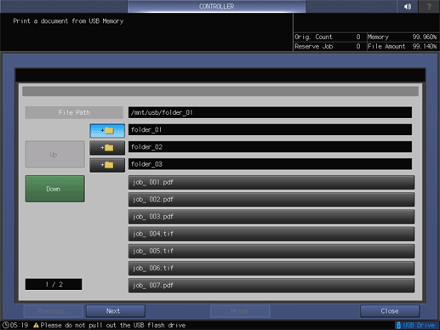Click the folder_01 name field
The image size is (440, 330).
point(270,130)
